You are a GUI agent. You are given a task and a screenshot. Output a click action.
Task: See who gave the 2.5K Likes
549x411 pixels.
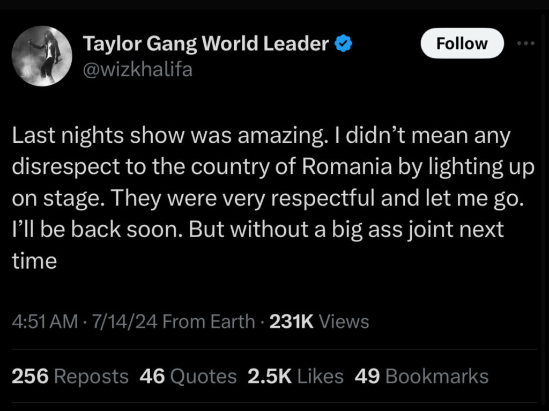[x=295, y=376]
